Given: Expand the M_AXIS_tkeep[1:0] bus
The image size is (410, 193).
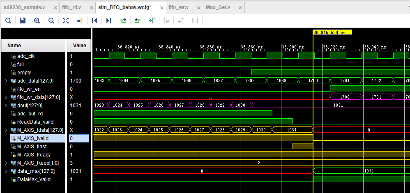Looking at the screenshot, I should pos(6,163).
